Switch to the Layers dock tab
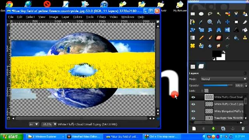 201,66
